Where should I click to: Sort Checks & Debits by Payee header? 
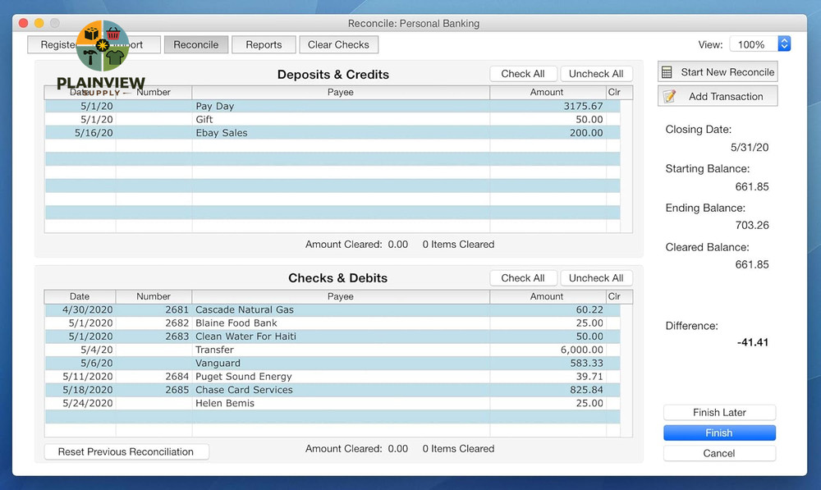pyautogui.click(x=341, y=296)
